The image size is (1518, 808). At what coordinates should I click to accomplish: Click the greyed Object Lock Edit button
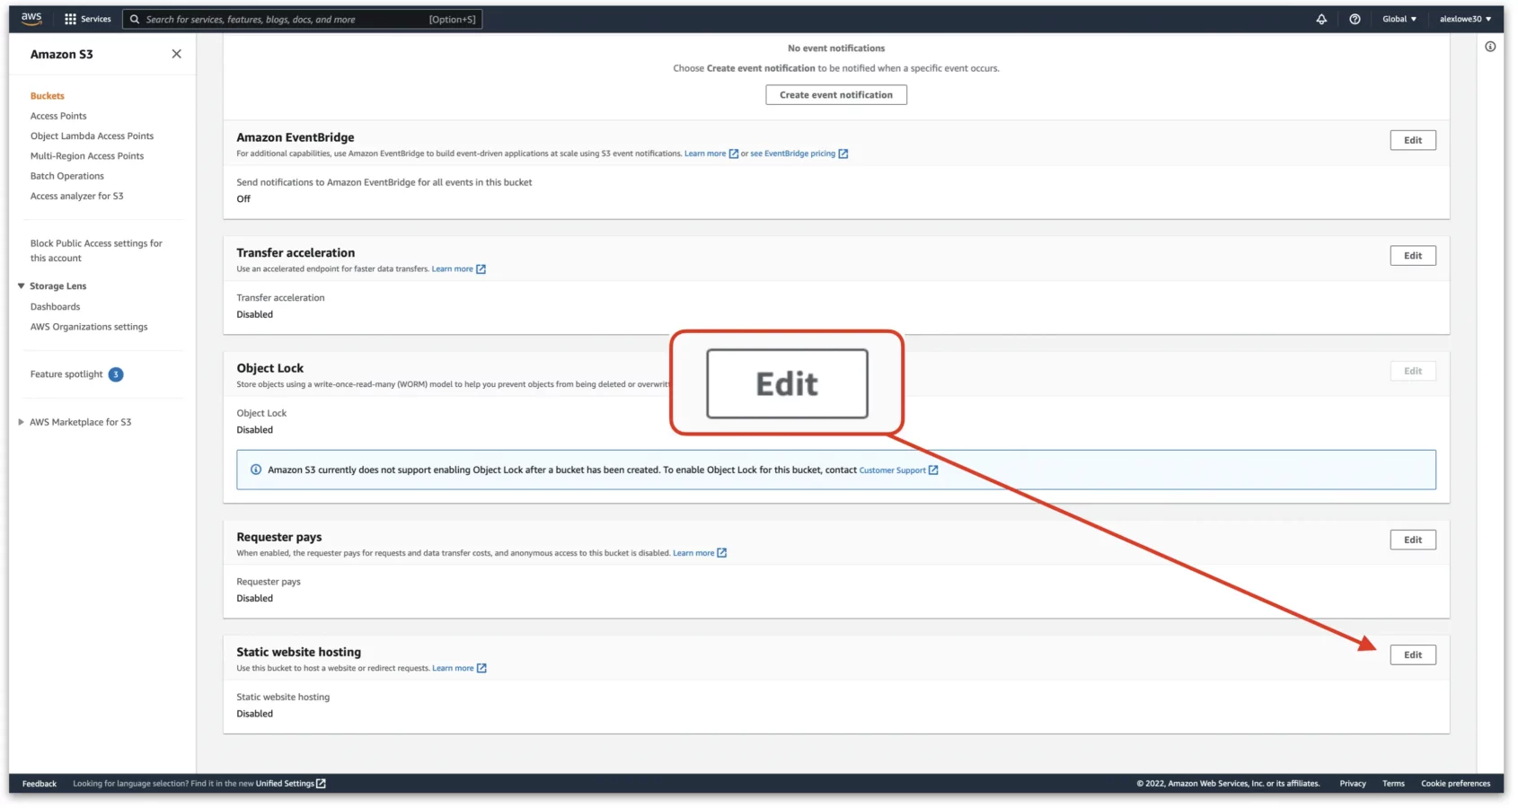pyautogui.click(x=1413, y=371)
